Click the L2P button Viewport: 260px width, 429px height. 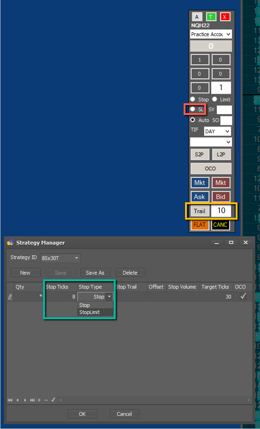(221, 154)
